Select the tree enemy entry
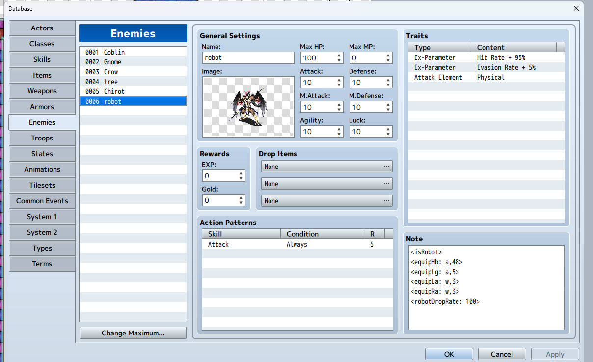The height and width of the screenshot is (362, 593). click(x=133, y=82)
